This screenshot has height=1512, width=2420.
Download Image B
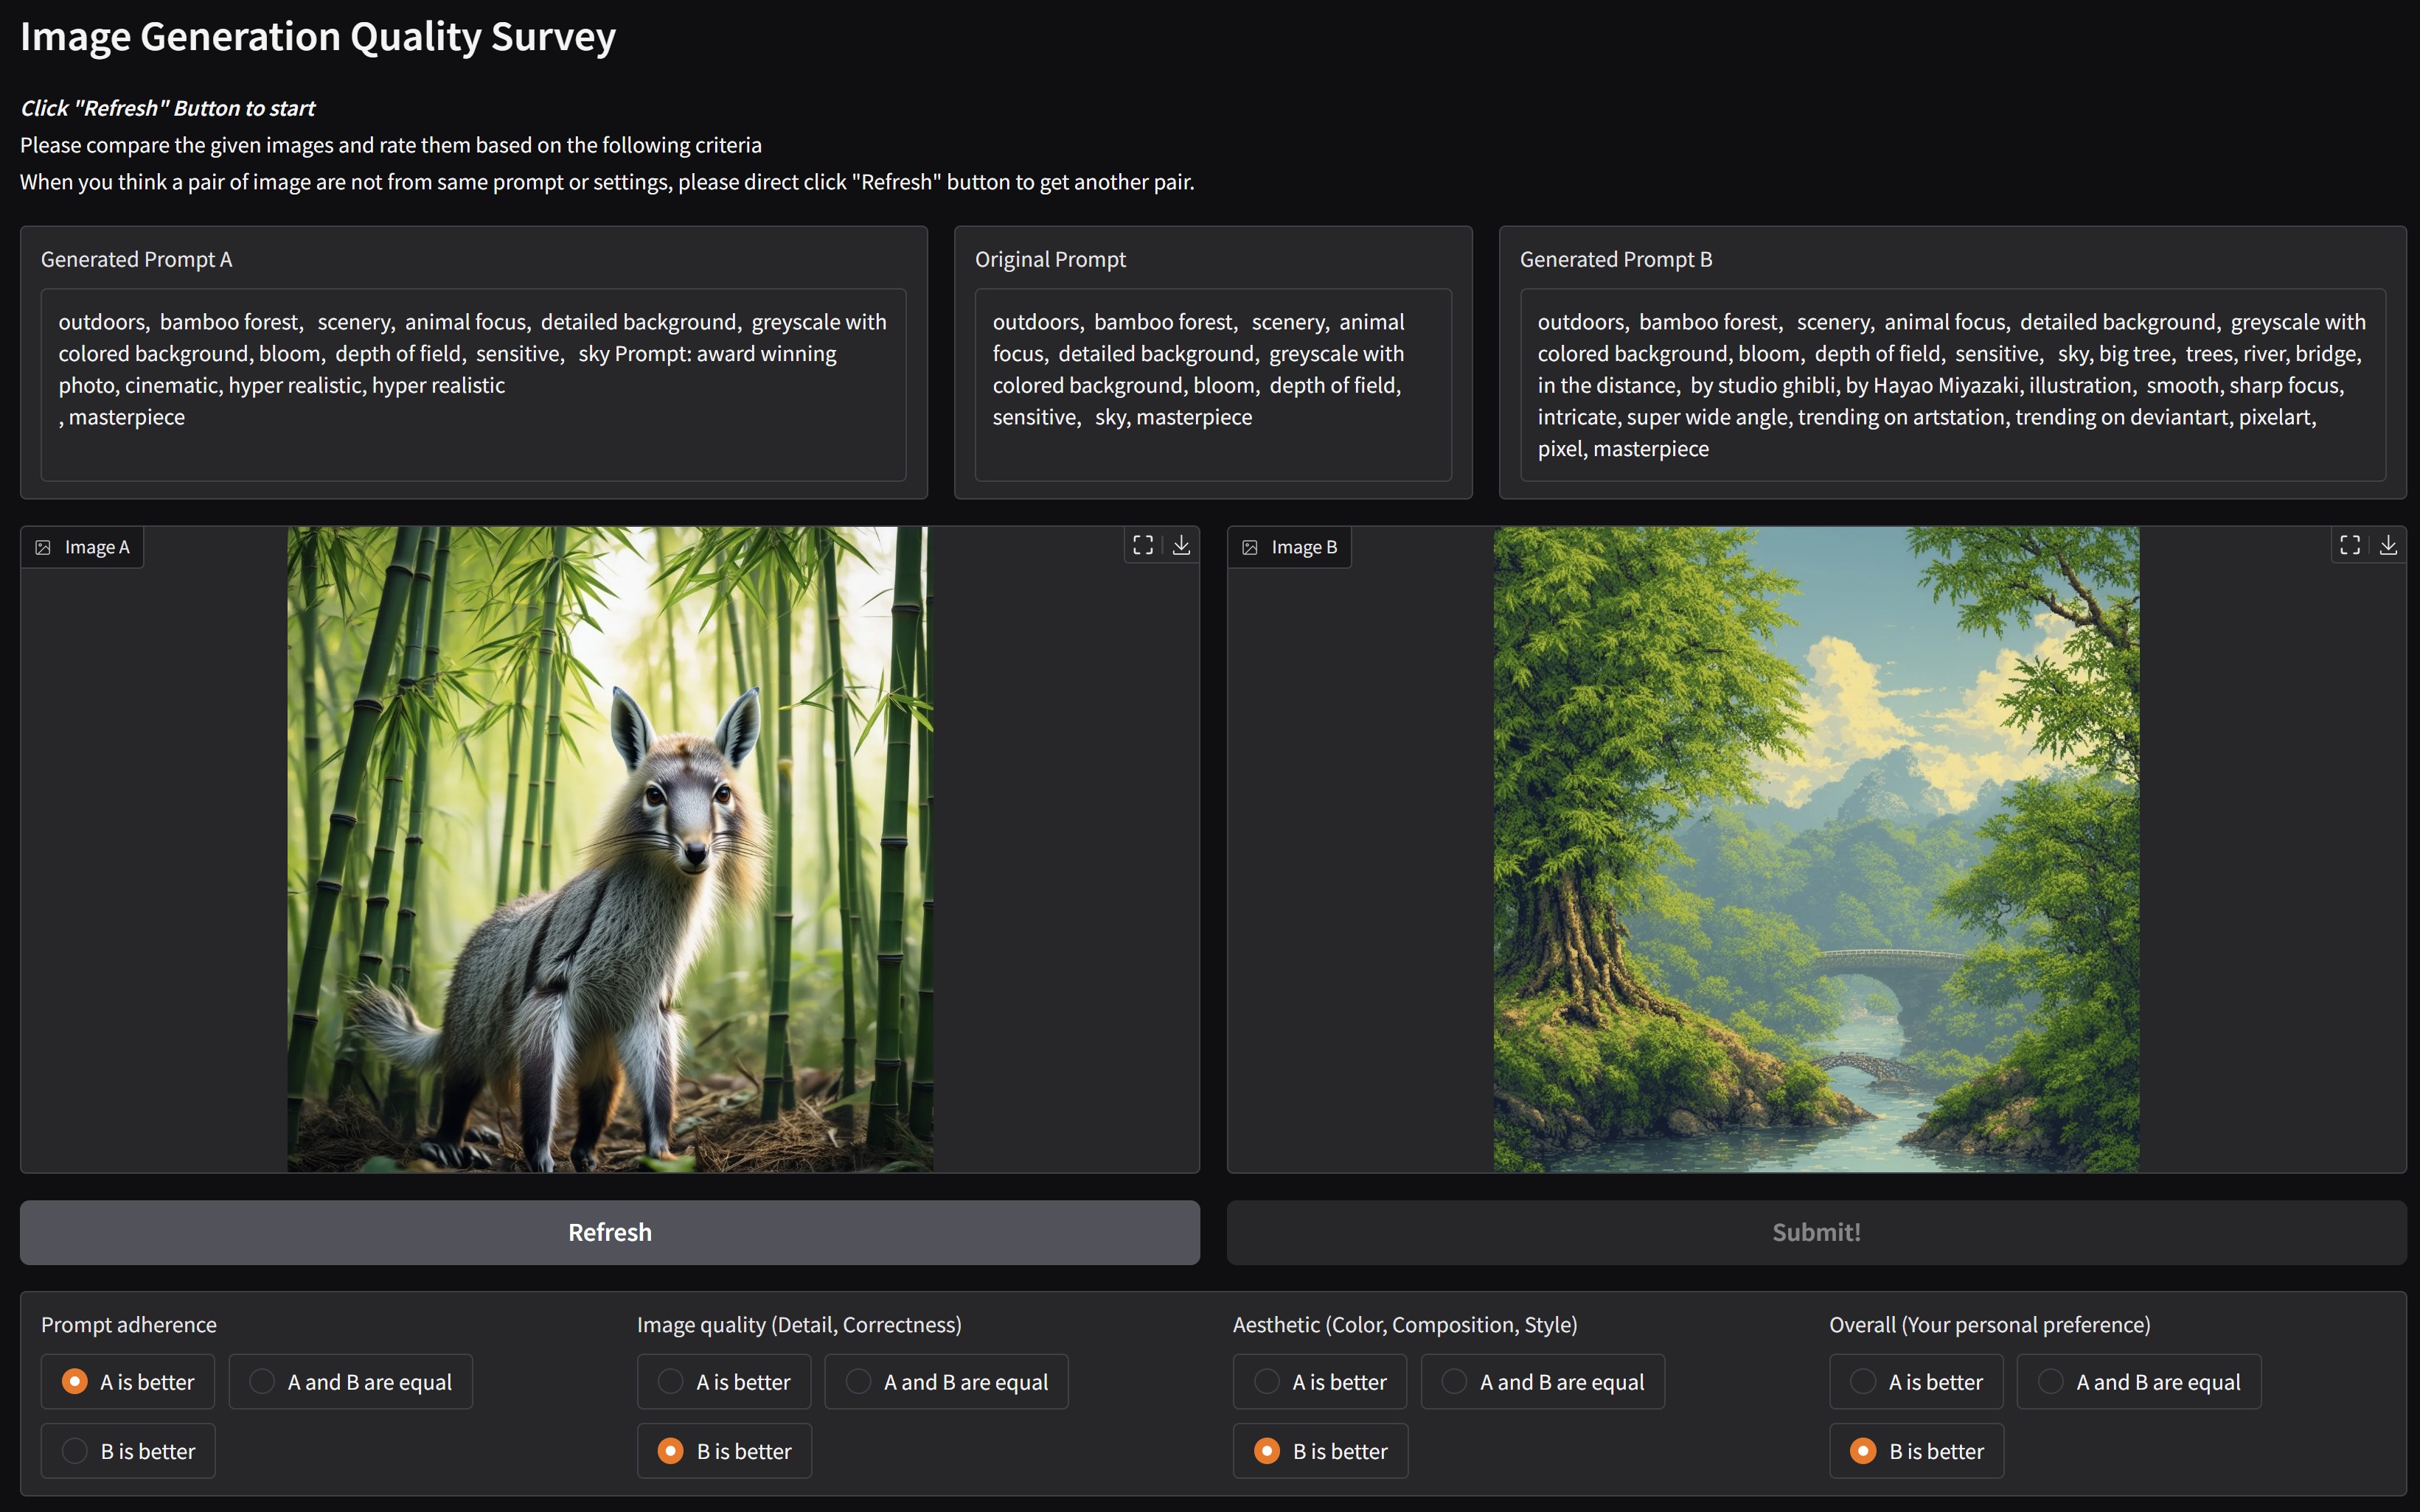coord(2388,545)
